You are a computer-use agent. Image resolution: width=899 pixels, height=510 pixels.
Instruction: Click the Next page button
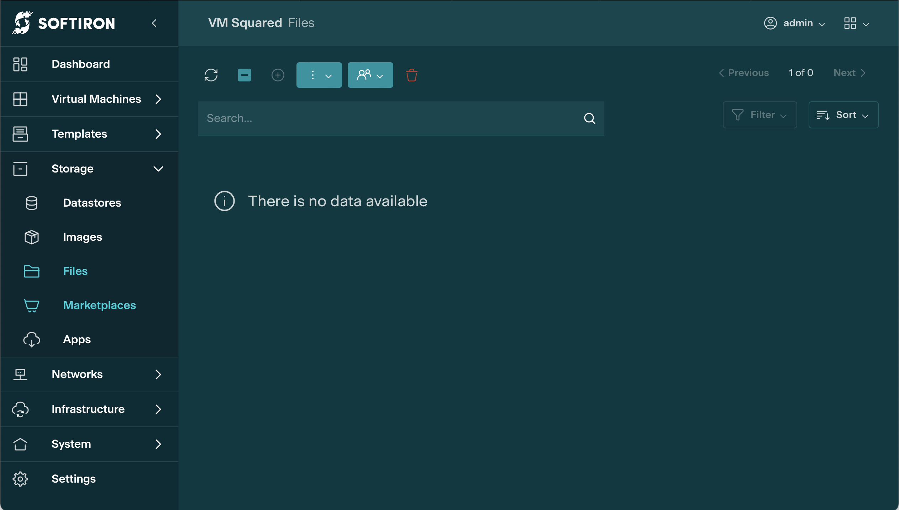[x=849, y=73]
